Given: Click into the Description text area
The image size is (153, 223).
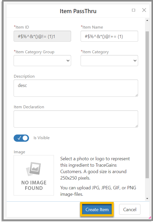Looking at the screenshot, I should pyautogui.click(x=76, y=88).
